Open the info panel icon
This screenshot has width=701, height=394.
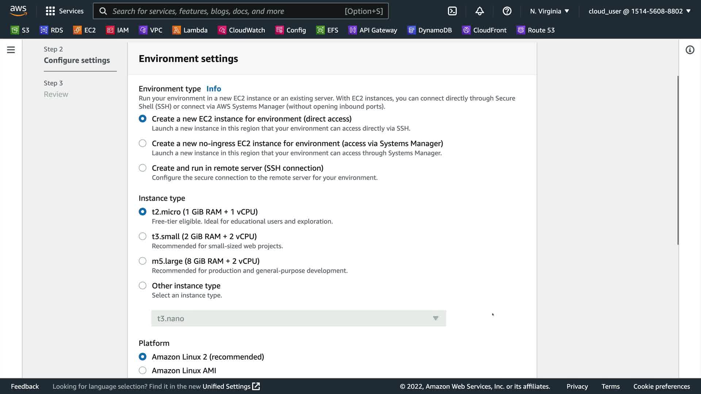690,50
